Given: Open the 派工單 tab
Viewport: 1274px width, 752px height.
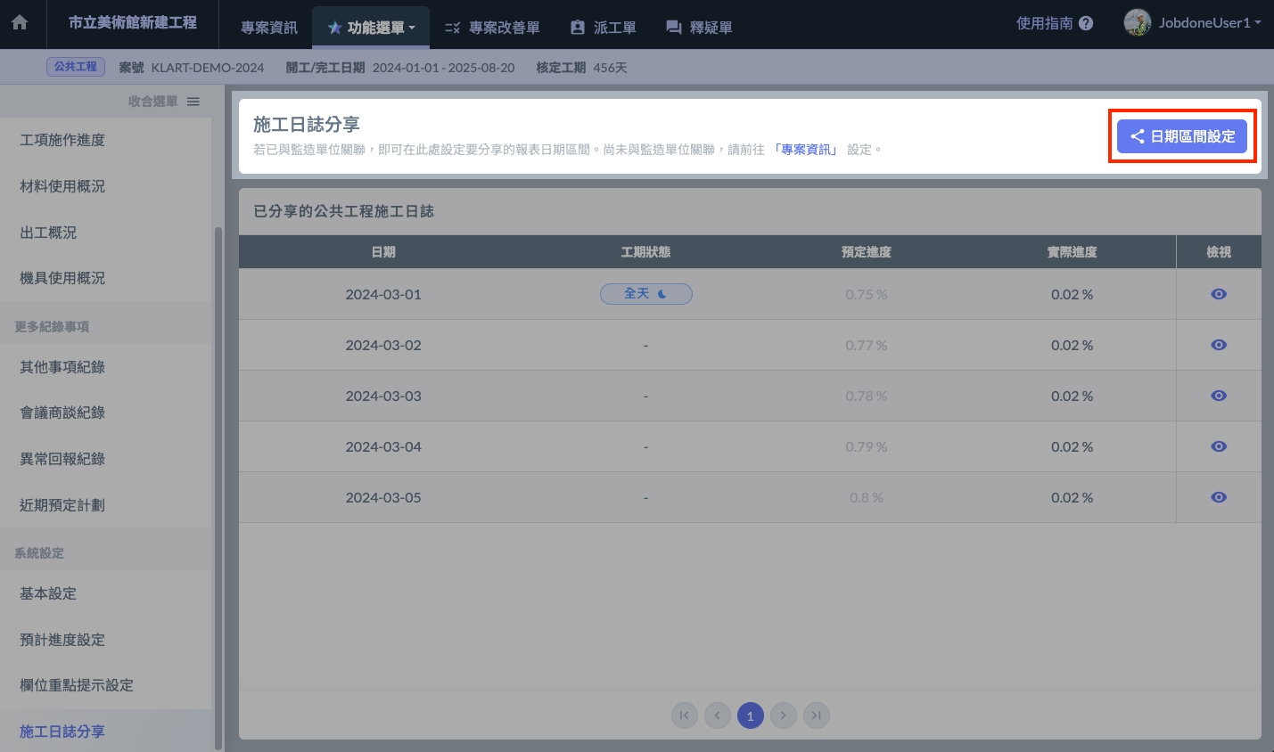Looking at the screenshot, I should (604, 28).
